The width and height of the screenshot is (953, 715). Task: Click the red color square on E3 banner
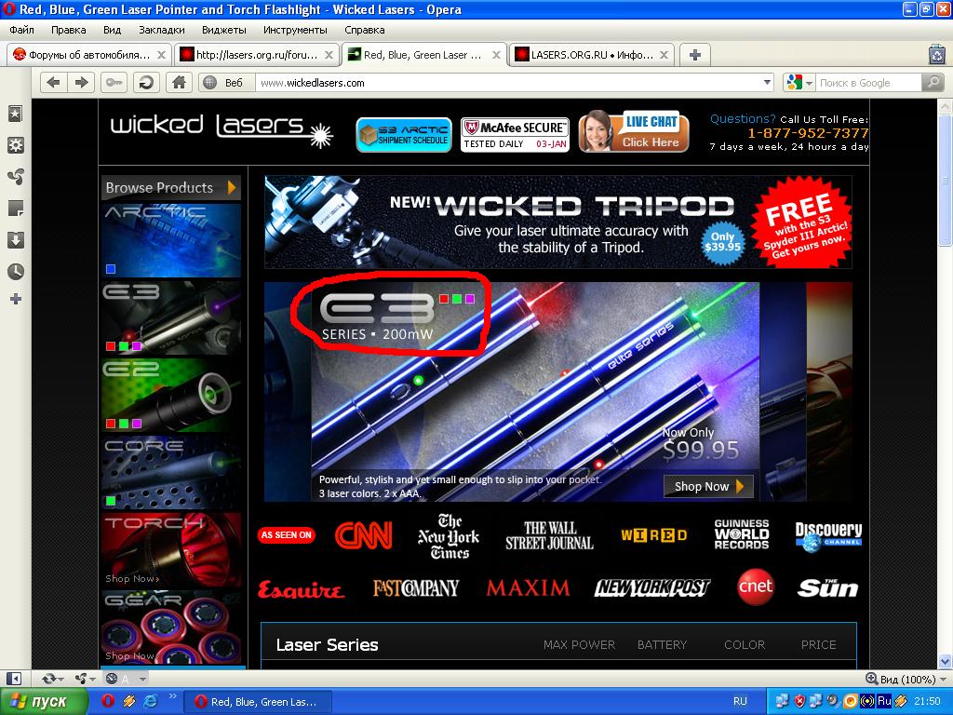(444, 299)
